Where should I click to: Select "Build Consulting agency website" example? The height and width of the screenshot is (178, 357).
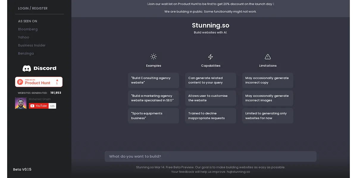pyautogui.click(x=154, y=80)
